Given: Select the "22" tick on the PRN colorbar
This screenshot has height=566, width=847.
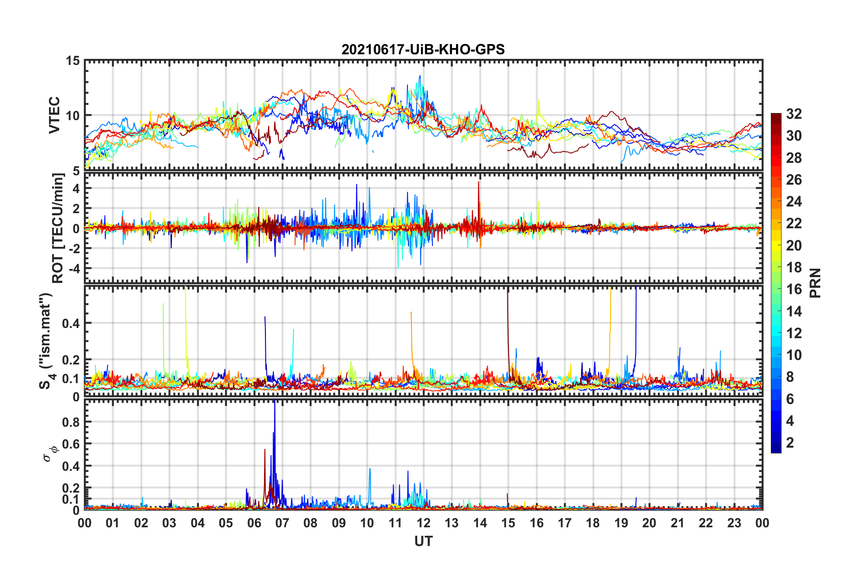Looking at the screenshot, I should (x=794, y=223).
